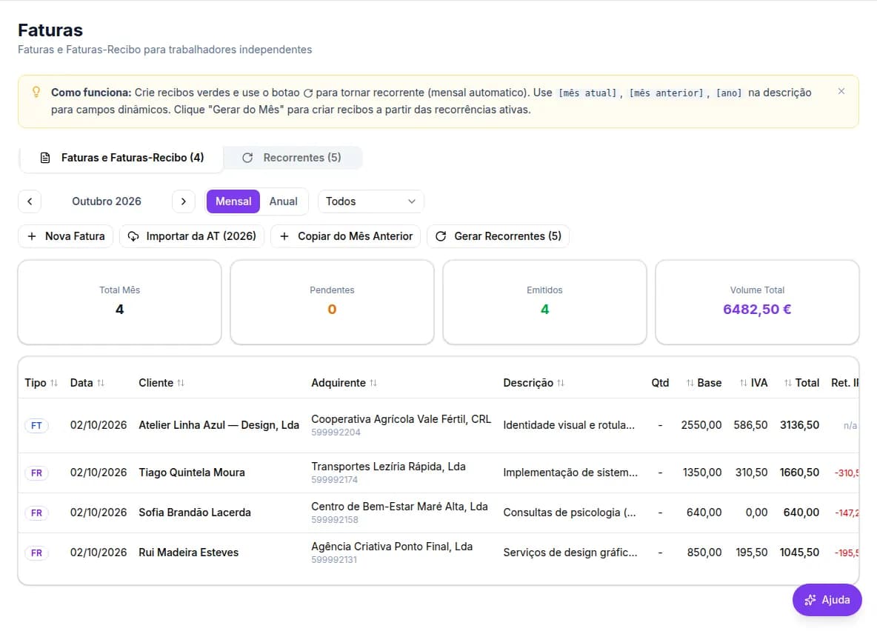Screen dimensions: 877x631
Task: Click IVA value 586,50
Action: [x=750, y=425]
